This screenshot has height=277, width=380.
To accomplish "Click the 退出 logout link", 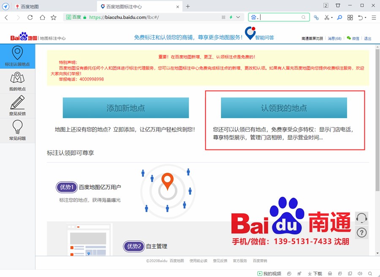I will point(367,38).
